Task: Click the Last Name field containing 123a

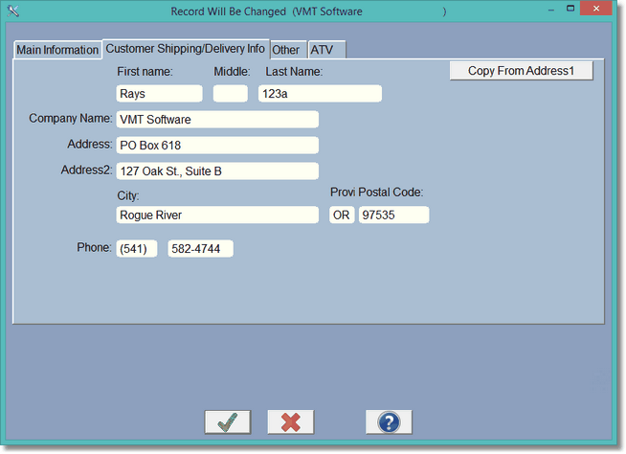Action: tap(321, 94)
